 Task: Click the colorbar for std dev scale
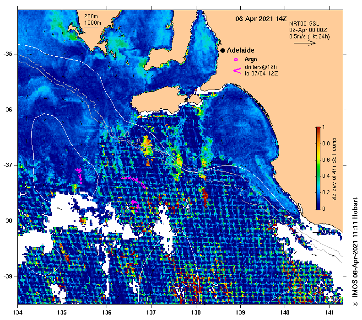pos(318,168)
